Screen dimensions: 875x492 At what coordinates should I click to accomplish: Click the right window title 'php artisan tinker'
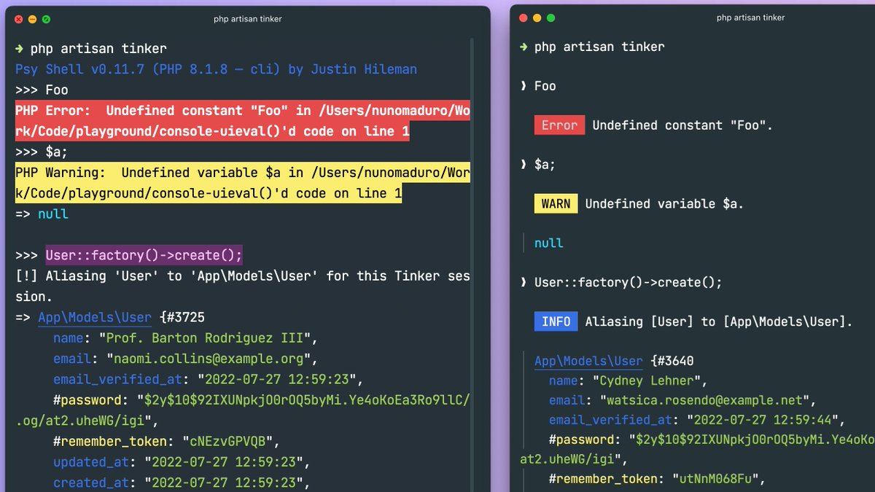point(750,18)
